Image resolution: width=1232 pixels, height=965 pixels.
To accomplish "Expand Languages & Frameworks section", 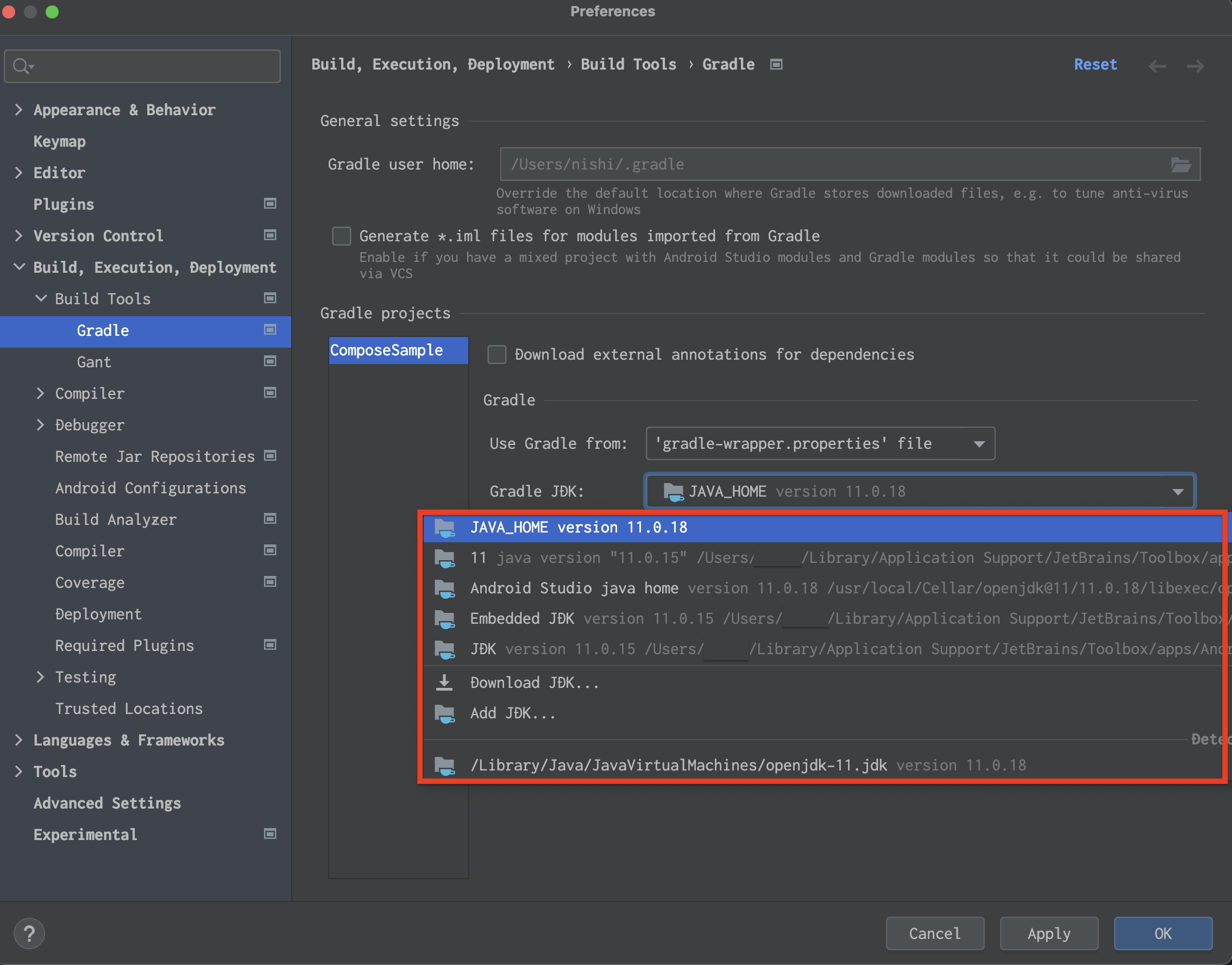I will click(18, 740).
